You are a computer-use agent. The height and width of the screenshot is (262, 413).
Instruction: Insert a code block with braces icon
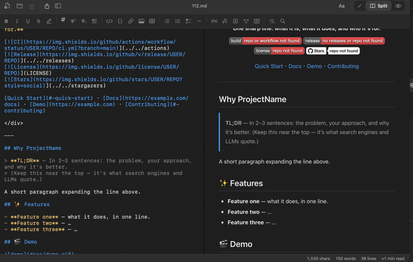click(x=120, y=21)
